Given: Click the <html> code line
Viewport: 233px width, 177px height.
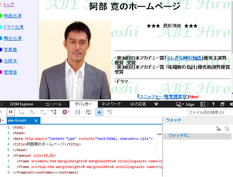Looking at the screenshot, I should [19, 127].
